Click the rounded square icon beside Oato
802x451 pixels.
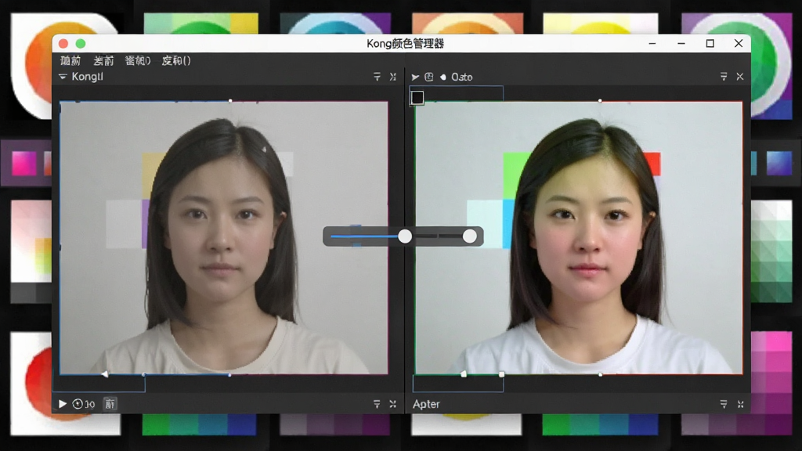click(429, 77)
